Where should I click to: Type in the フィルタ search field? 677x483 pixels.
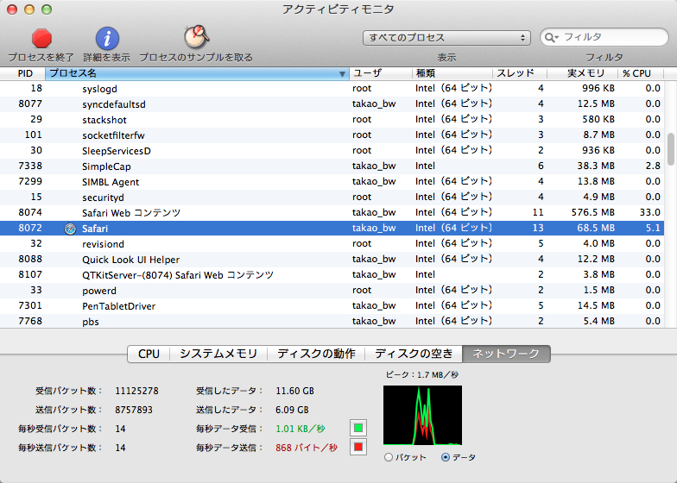click(604, 37)
